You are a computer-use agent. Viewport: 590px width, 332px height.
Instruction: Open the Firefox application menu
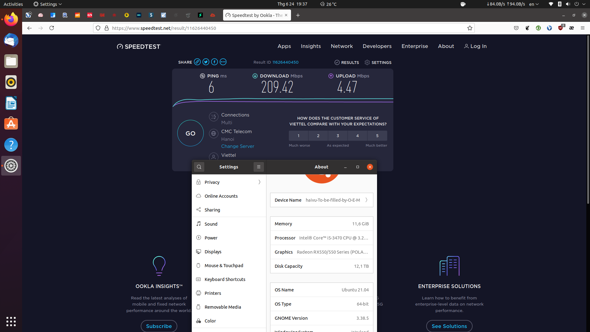pos(583,28)
